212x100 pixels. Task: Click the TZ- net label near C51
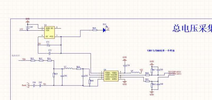pos(39,44)
